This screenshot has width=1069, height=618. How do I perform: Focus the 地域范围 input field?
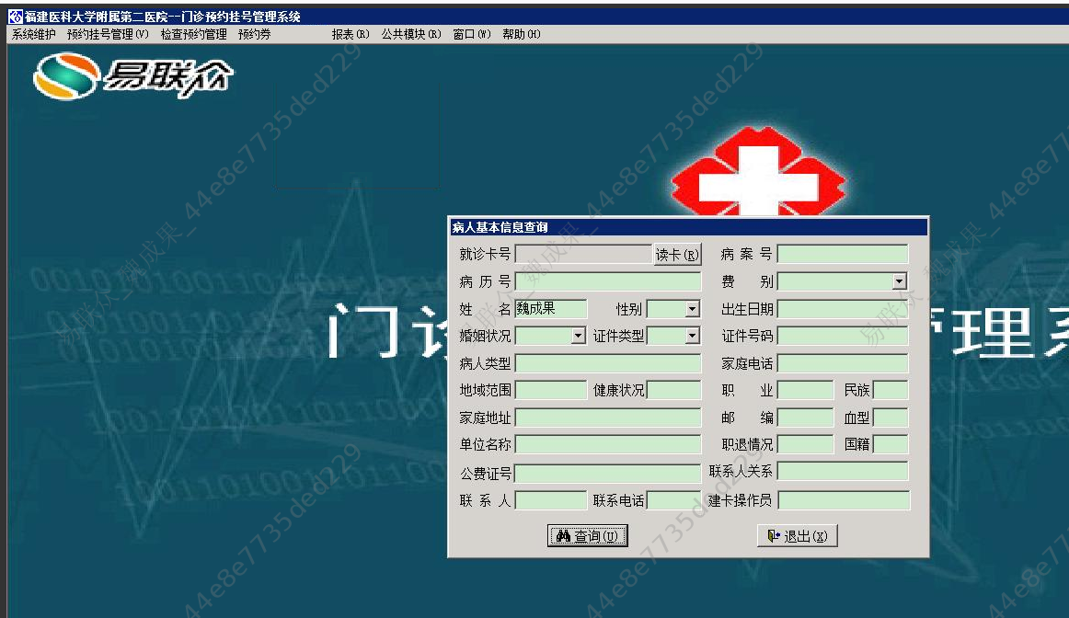click(551, 390)
